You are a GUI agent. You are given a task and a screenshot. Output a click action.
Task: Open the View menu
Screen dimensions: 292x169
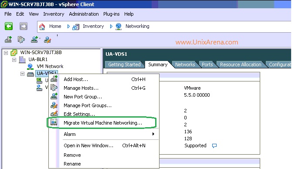point(34,14)
